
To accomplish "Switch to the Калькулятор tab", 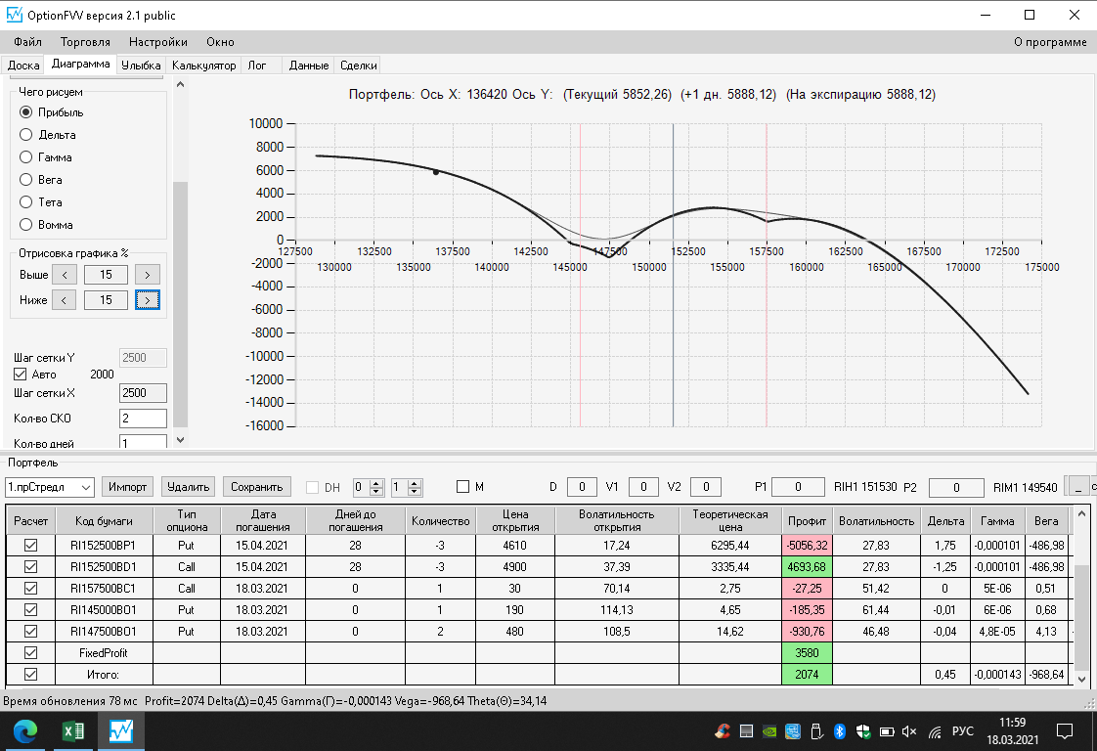I will 204,66.
